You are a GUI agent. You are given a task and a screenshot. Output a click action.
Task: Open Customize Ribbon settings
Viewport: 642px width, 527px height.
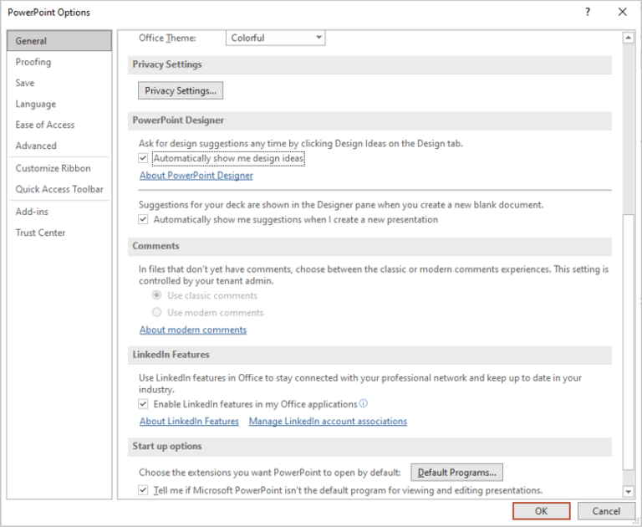tap(59, 168)
